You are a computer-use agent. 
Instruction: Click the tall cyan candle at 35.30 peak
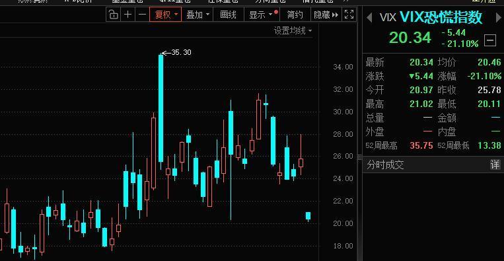tap(161, 108)
